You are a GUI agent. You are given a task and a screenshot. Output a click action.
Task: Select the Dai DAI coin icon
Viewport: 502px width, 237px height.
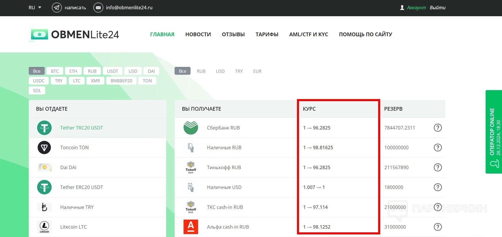tap(44, 167)
